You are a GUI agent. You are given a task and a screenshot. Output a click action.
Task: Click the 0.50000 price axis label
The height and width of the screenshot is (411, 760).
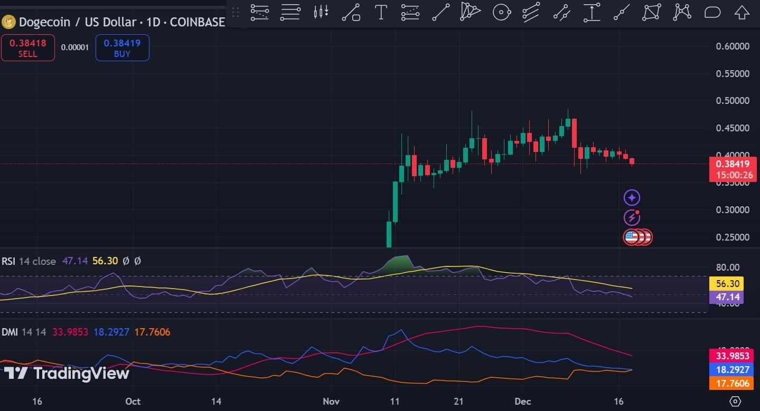(733, 101)
